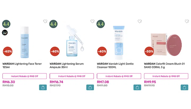
Task: Click Instant Rebate button under Serum Ampoule
Action: (x=72, y=76)
